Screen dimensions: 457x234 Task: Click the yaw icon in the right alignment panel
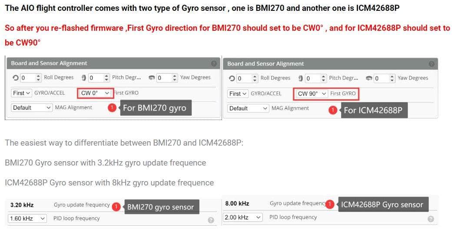click(x=369, y=78)
